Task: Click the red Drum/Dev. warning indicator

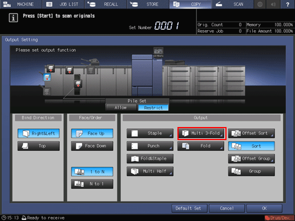Action: [280, 218]
